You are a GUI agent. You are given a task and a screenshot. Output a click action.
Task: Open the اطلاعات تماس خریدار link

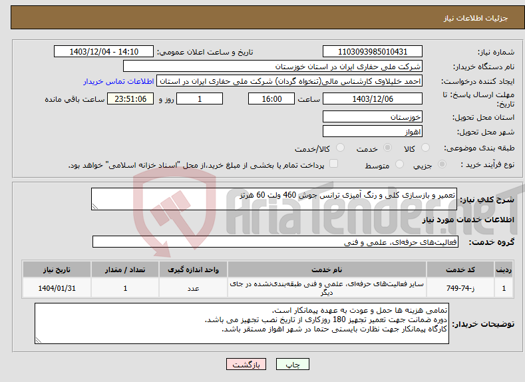point(118,81)
